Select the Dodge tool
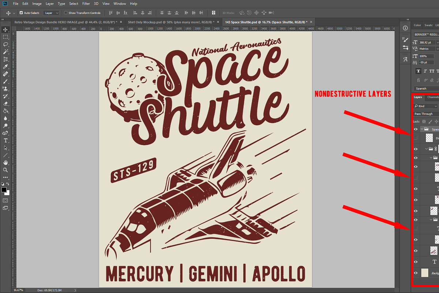 tap(5, 126)
